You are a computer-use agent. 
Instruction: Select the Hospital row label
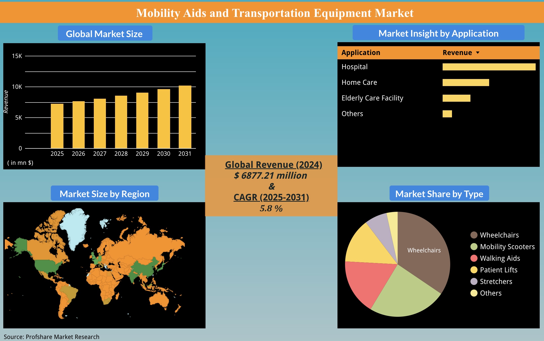click(354, 67)
